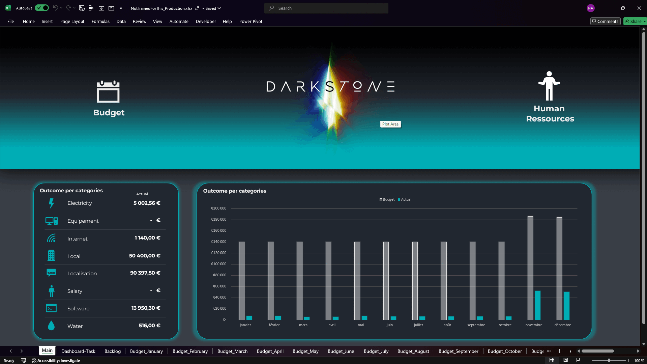Click Accessibility: Investigate in status bar

tap(56, 361)
